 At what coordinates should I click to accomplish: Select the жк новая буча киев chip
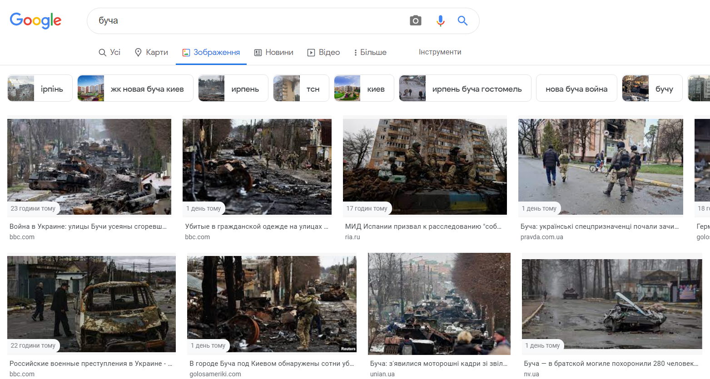[135, 89]
